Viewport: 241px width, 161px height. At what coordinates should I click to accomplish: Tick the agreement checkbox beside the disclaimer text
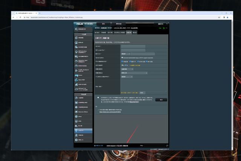click(98, 98)
